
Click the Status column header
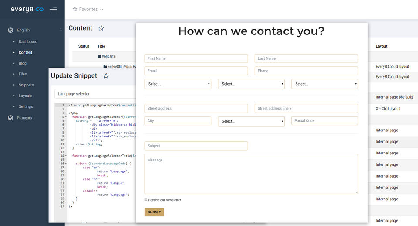click(x=84, y=46)
